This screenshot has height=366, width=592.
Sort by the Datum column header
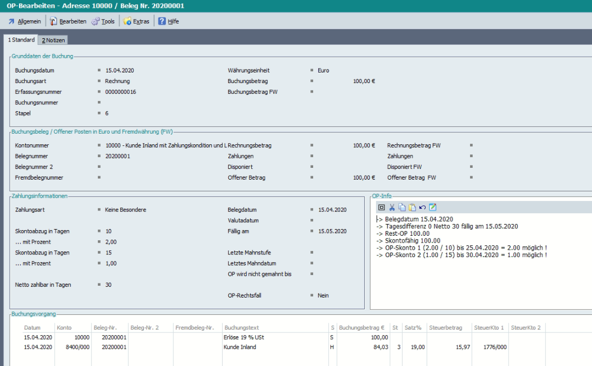(x=32, y=327)
